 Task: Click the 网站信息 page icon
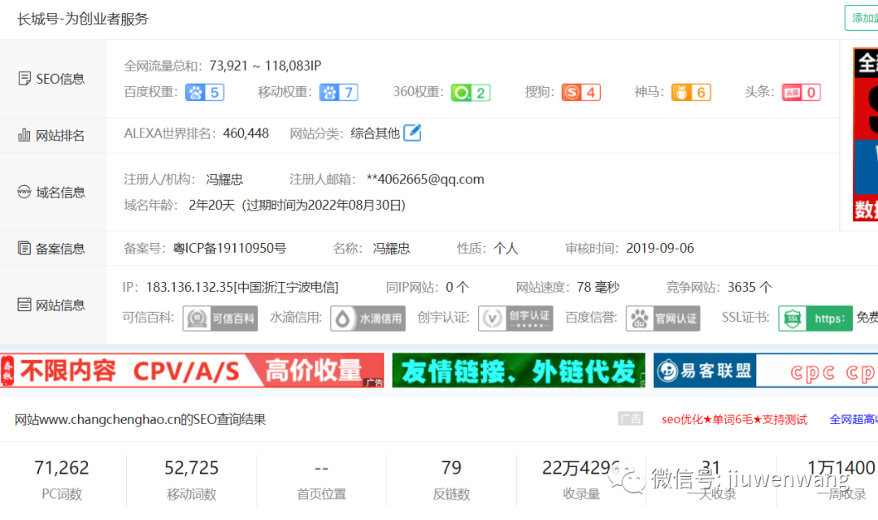[x=24, y=305]
